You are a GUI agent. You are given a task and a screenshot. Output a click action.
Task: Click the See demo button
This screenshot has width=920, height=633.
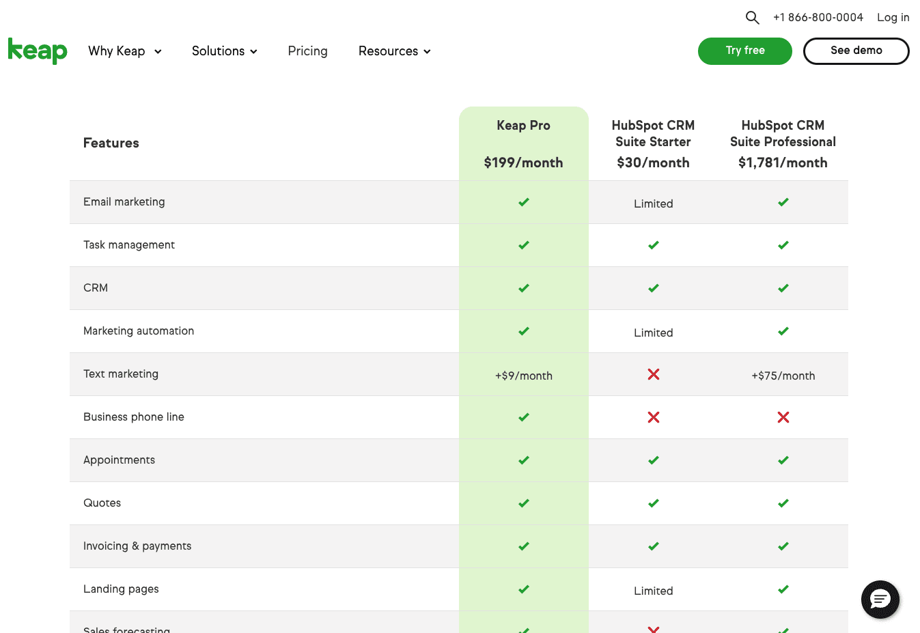point(856,51)
